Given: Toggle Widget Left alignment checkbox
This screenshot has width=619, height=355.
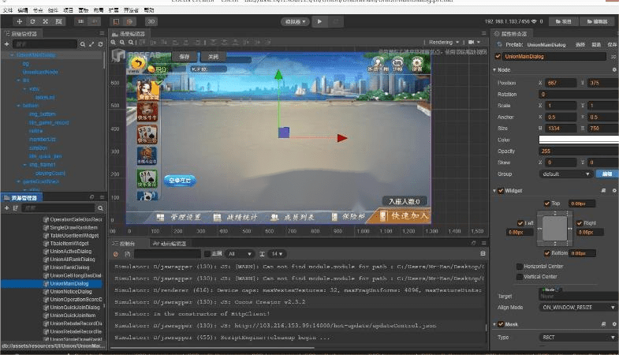Looking at the screenshot, I should [520, 223].
